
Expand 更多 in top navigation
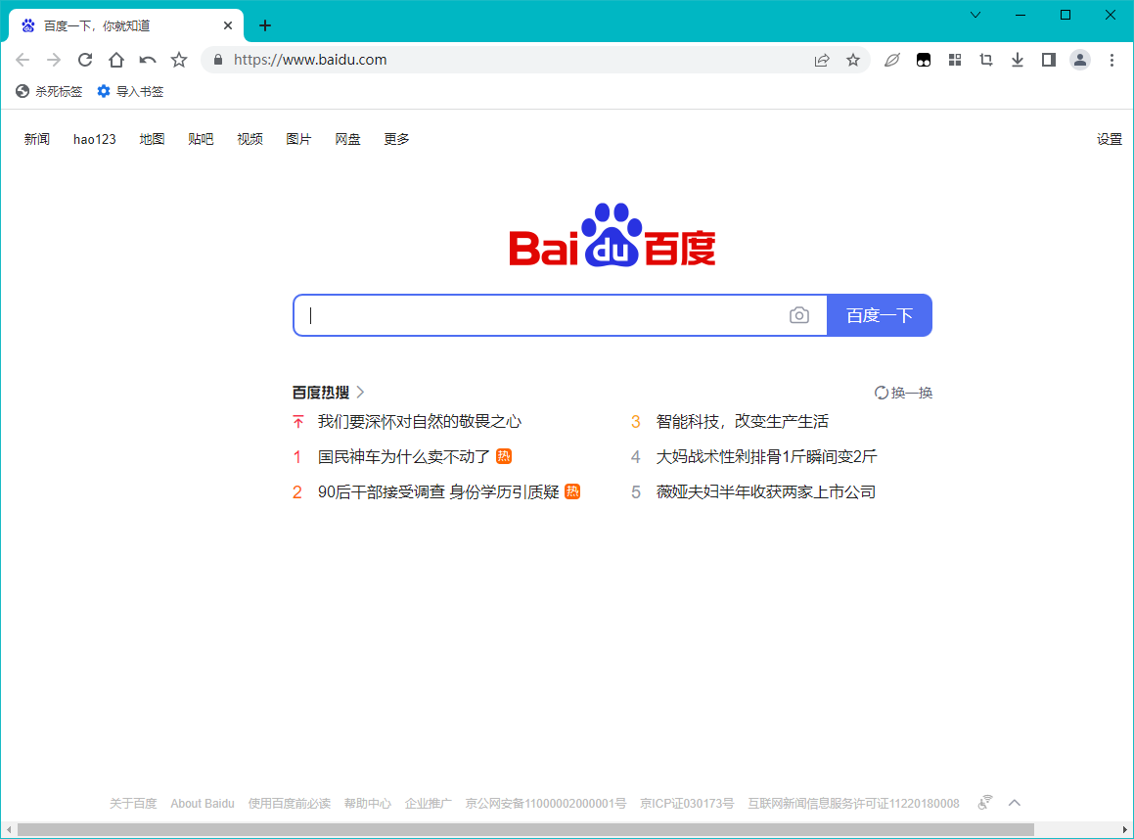point(396,139)
